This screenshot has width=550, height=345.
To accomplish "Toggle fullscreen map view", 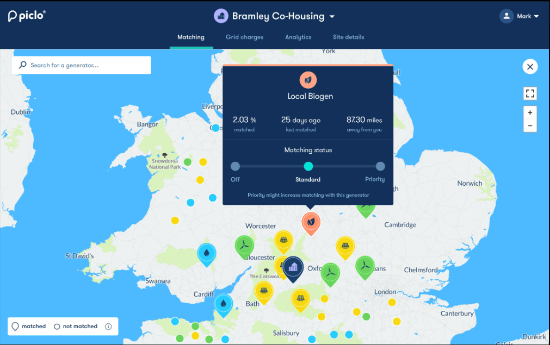I will (530, 93).
